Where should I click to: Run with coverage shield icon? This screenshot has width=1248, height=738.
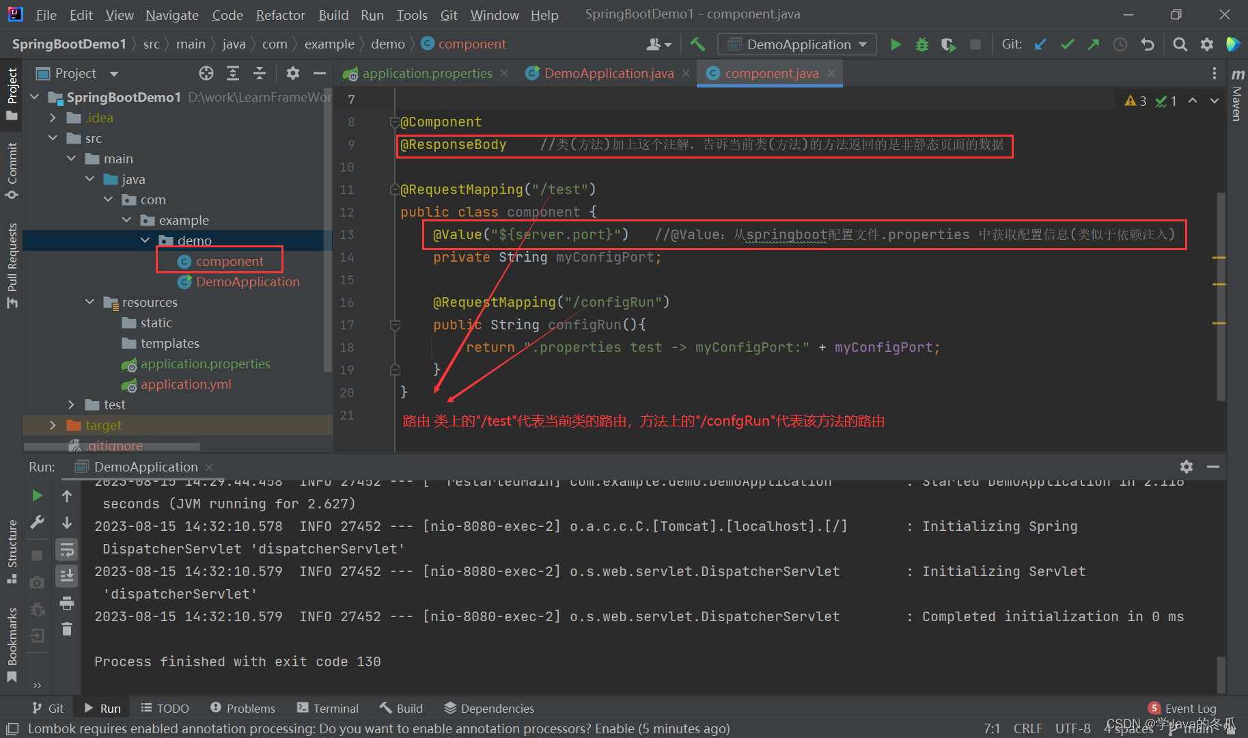click(x=948, y=44)
